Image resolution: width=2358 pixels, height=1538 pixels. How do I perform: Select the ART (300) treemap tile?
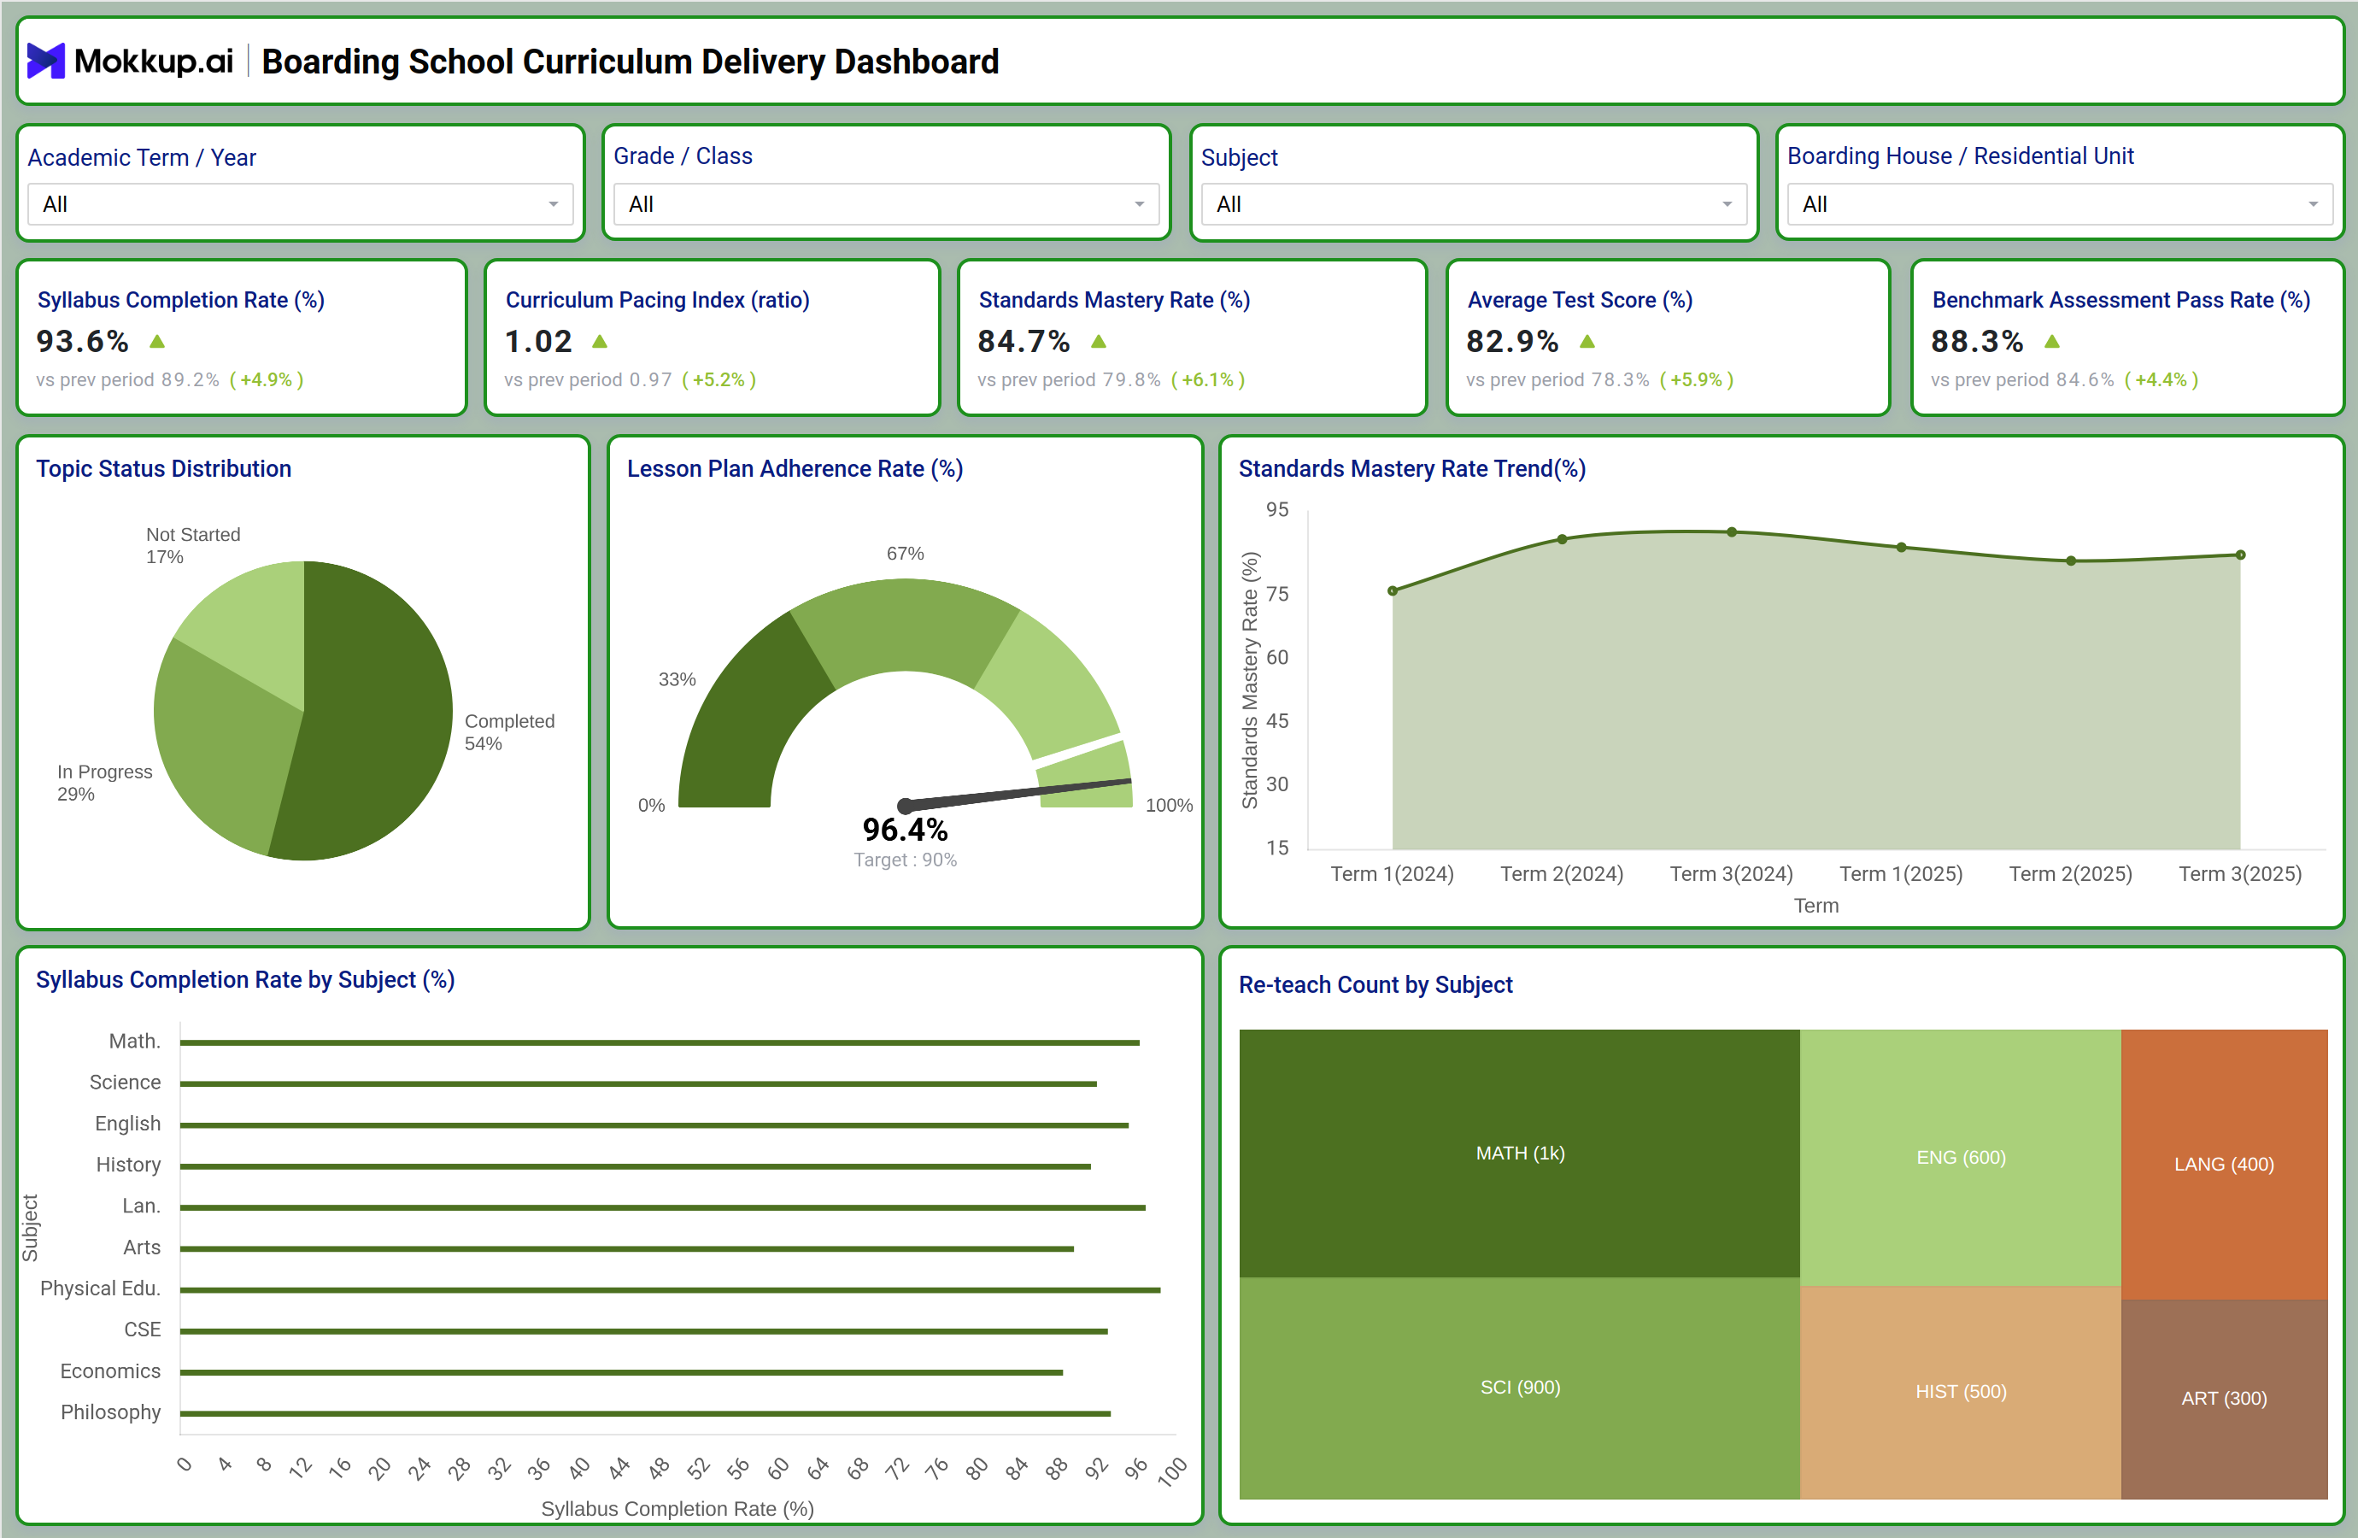coord(2224,1400)
